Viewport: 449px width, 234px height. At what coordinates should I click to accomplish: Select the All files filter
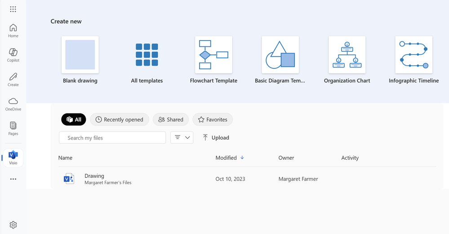tap(74, 120)
